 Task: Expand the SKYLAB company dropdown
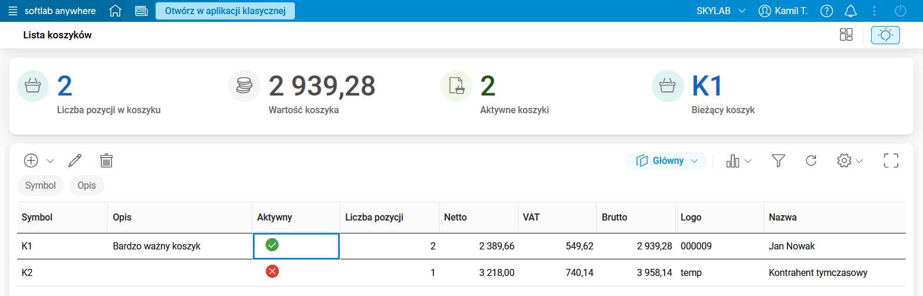click(721, 11)
